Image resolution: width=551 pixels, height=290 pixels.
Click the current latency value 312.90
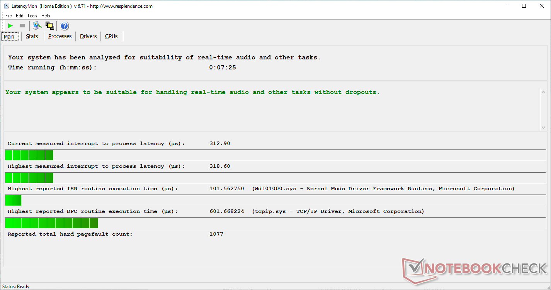coord(220,143)
